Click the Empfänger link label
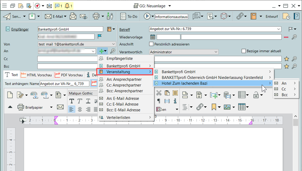The image size is (302, 171). point(20,29)
